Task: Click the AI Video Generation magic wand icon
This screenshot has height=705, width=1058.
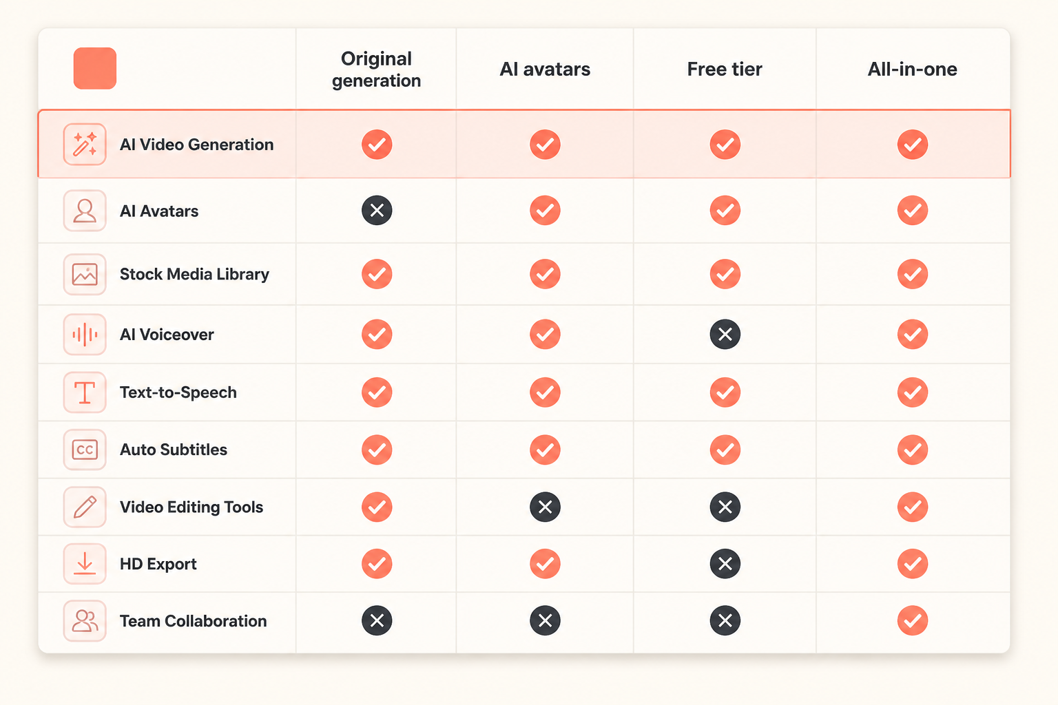Action: tap(85, 145)
